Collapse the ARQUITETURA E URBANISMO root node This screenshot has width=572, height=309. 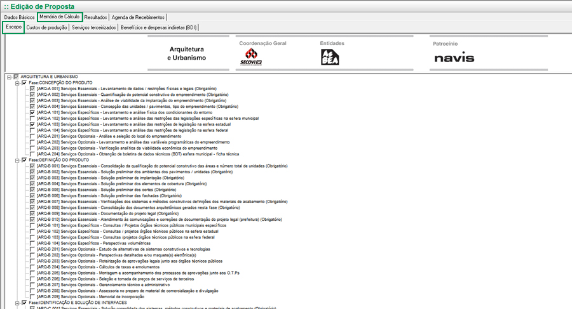pyautogui.click(x=9, y=77)
